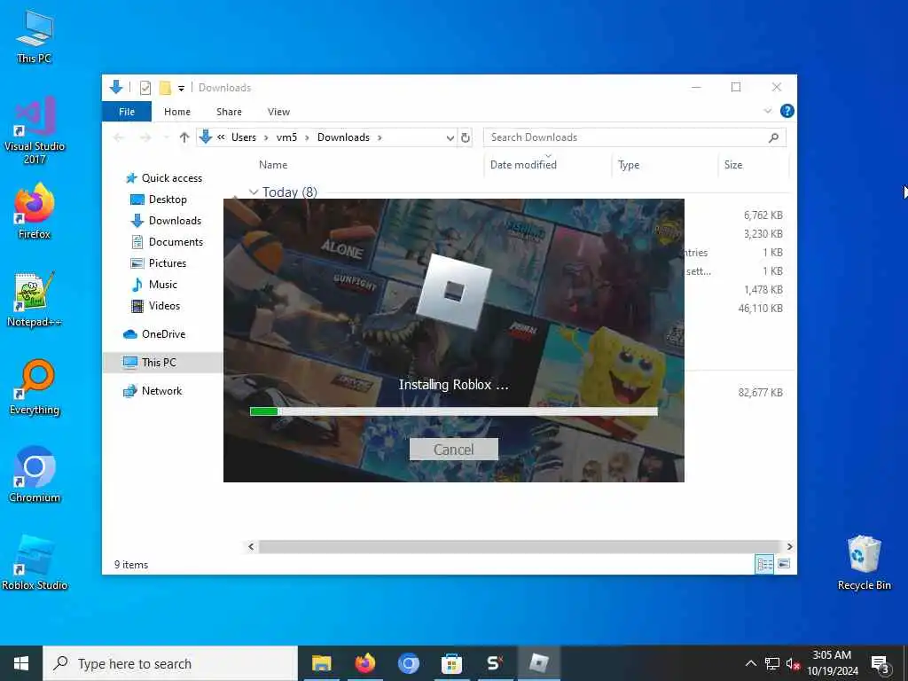This screenshot has height=681, width=908.
Task: Click the taskbar search box
Action: tap(170, 663)
